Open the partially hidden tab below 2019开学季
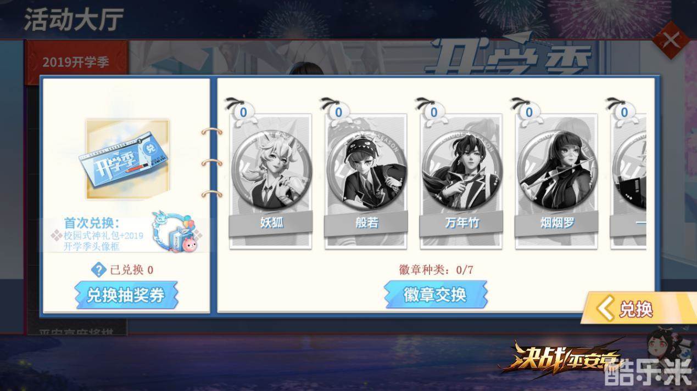The image size is (697, 391). coord(76,331)
